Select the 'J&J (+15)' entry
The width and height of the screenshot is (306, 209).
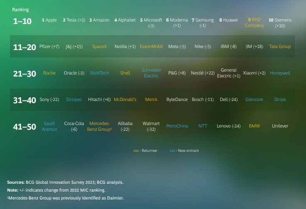click(74, 46)
